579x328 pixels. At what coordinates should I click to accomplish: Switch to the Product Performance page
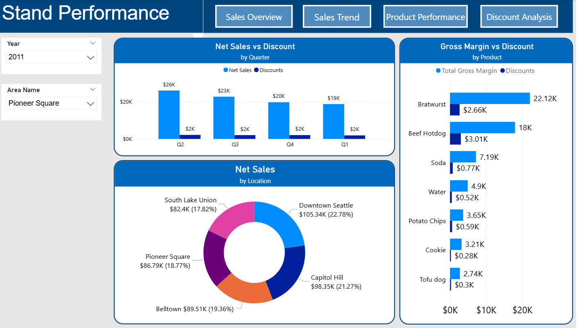point(425,16)
